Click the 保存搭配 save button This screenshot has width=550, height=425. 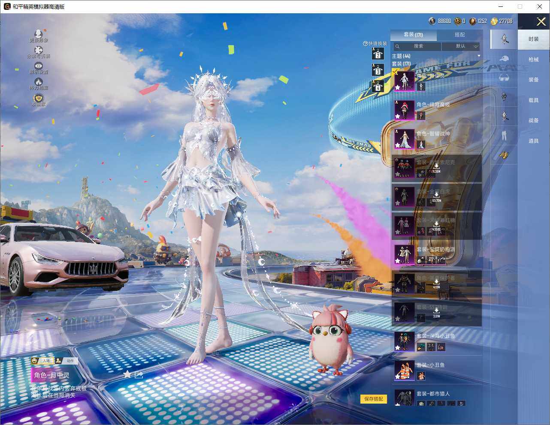tap(374, 399)
